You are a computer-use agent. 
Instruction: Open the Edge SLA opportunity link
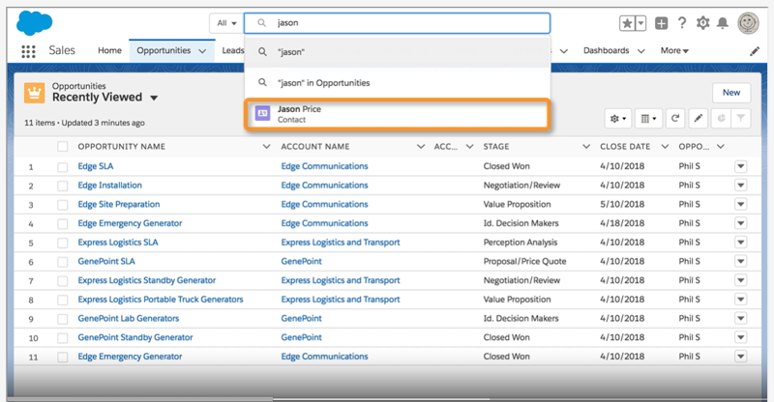(95, 166)
